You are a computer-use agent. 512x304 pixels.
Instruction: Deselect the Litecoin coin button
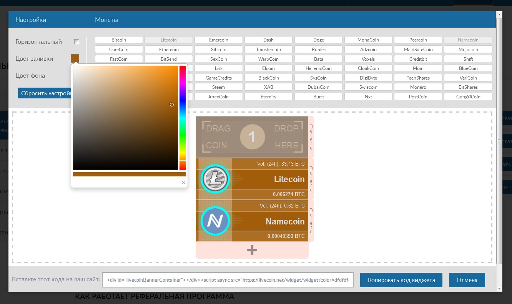pos(169,40)
